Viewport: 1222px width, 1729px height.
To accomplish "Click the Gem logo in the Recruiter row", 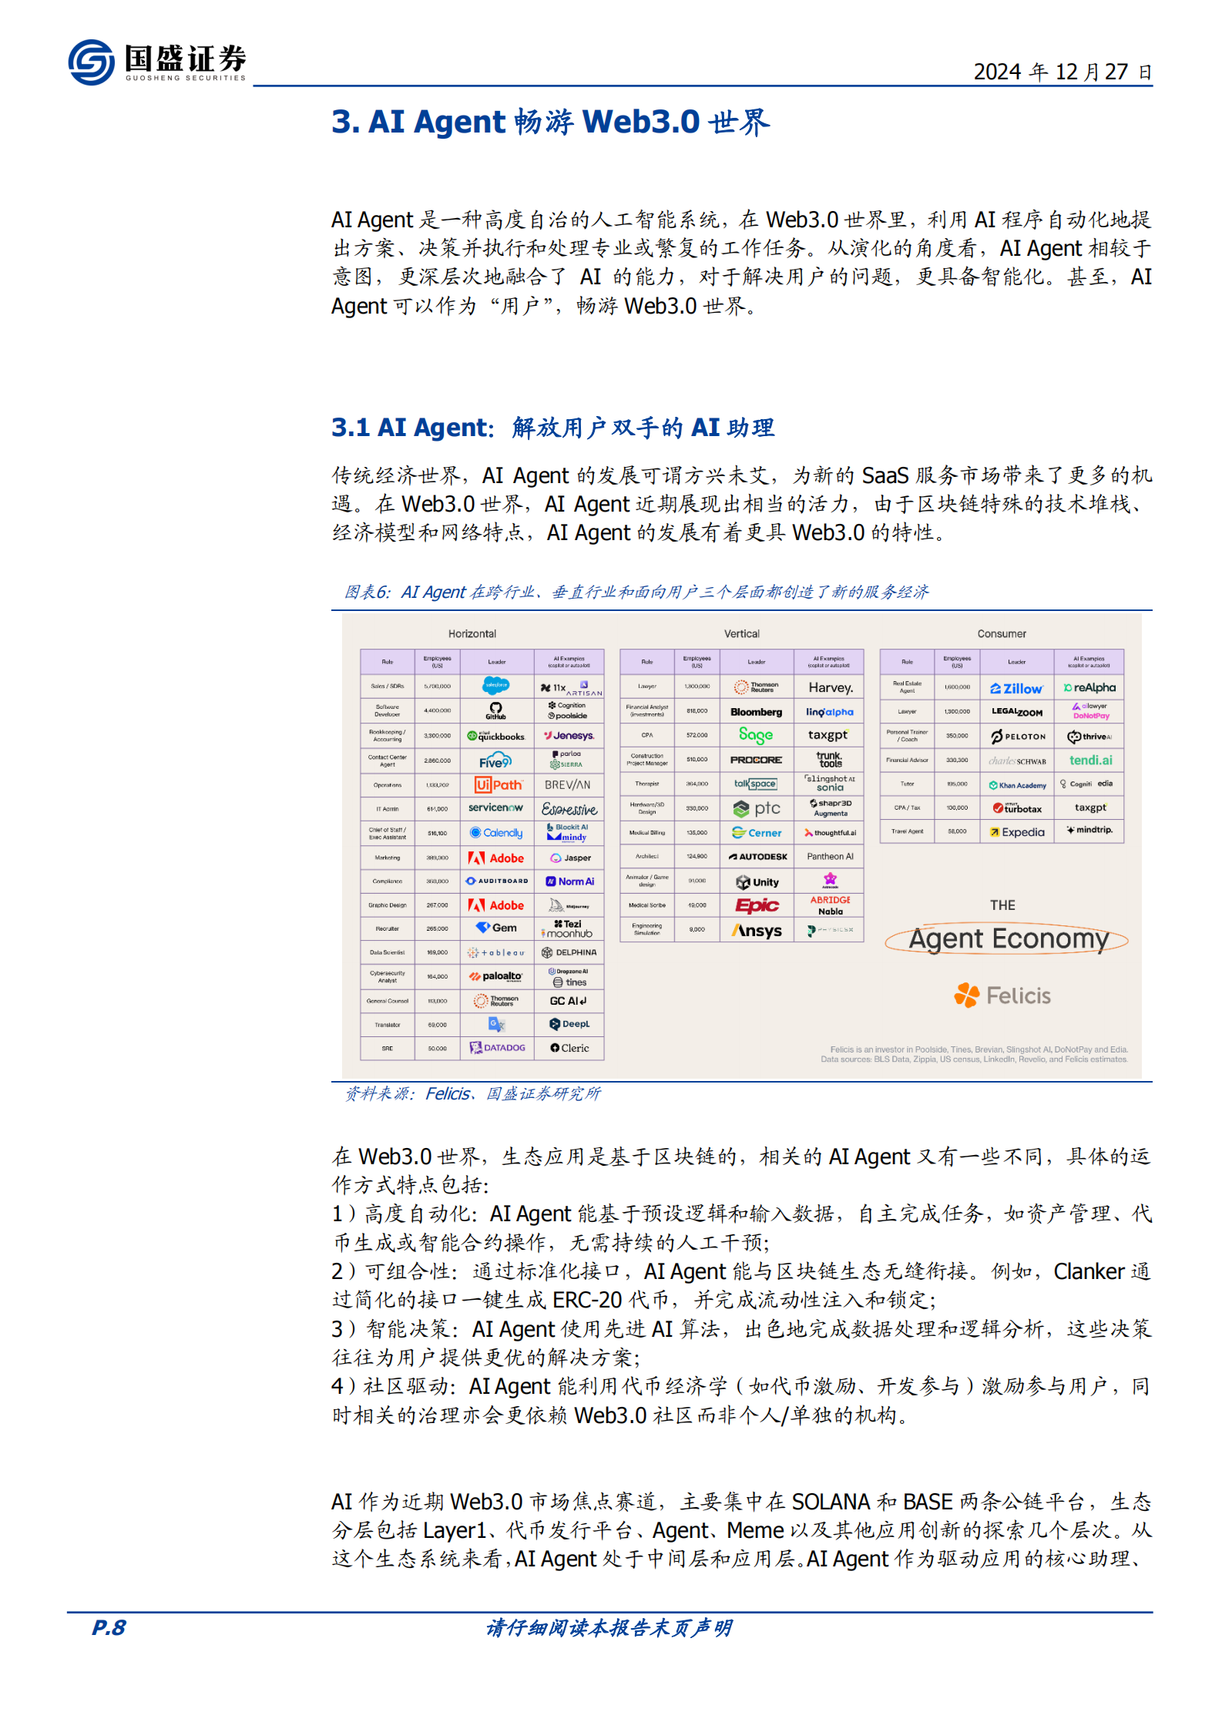I will point(496,928).
